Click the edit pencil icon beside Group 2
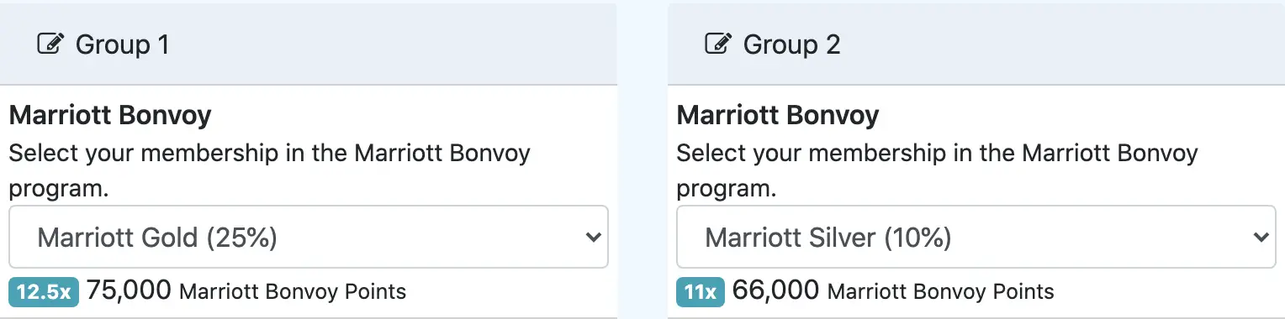 pos(718,44)
